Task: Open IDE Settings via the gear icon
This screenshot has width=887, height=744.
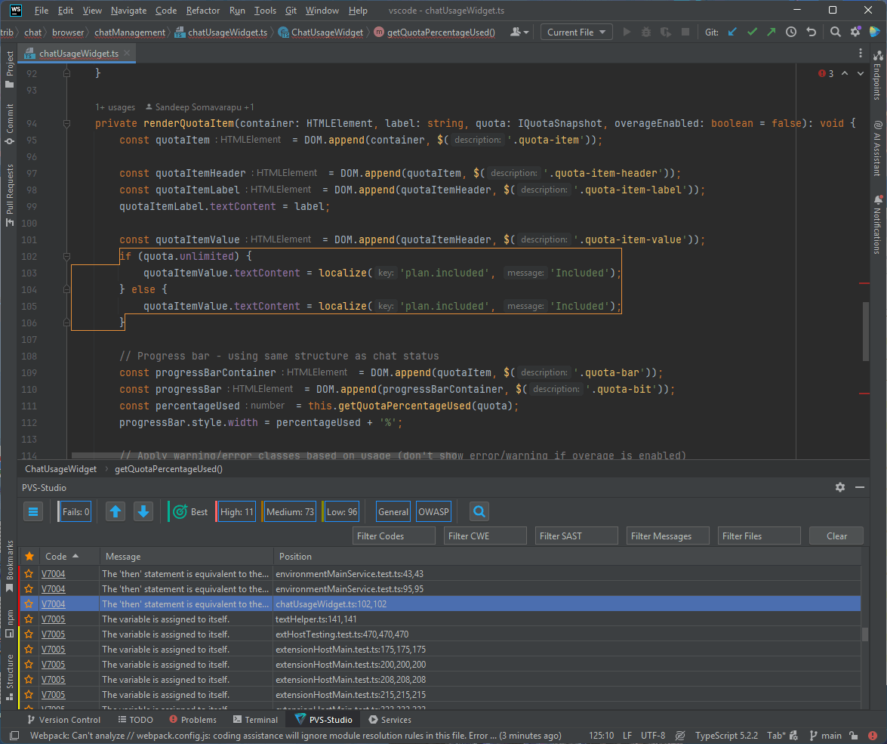Action: pos(854,32)
